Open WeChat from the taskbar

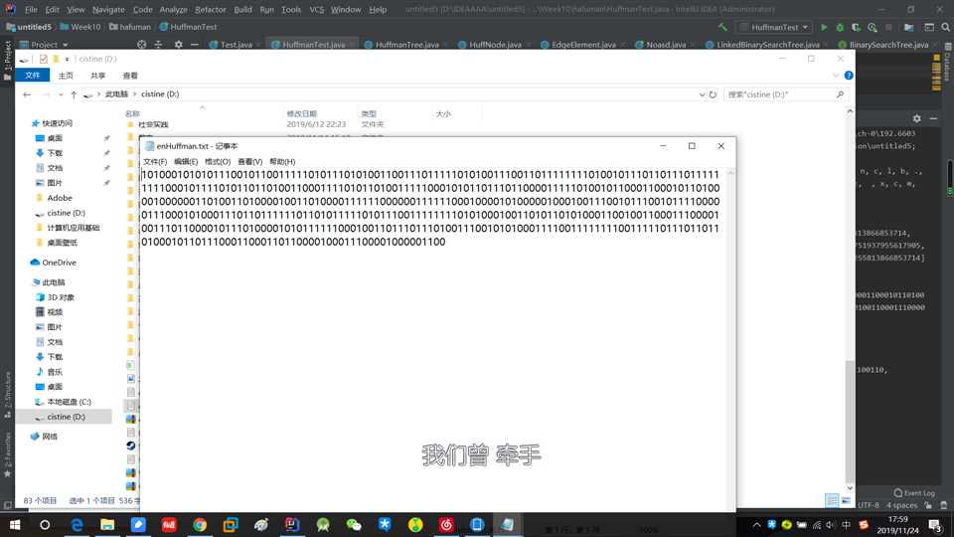tap(354, 524)
